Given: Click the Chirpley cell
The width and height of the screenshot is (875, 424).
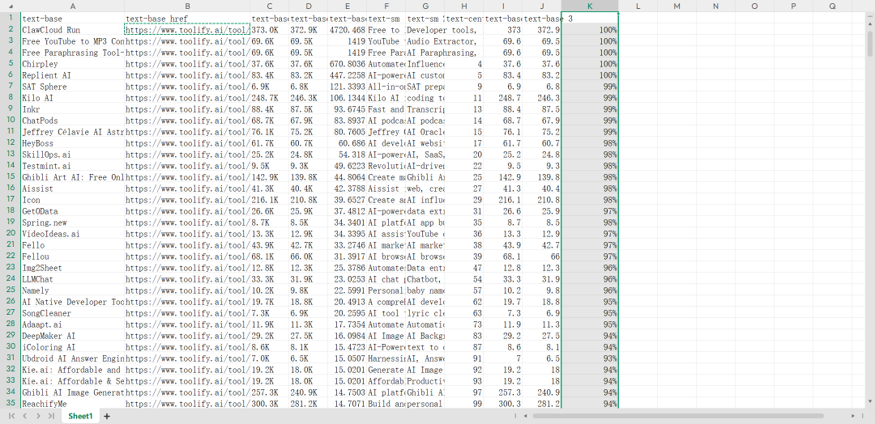Looking at the screenshot, I should [72, 64].
